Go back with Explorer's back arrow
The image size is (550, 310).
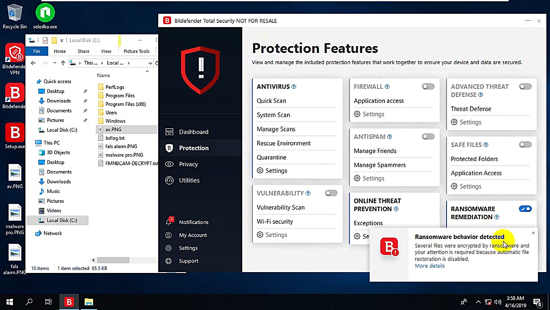[33, 63]
